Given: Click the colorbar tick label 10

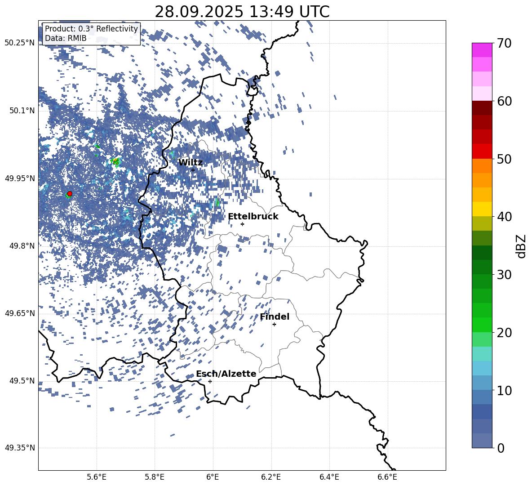Looking at the screenshot, I should pyautogui.click(x=504, y=390).
